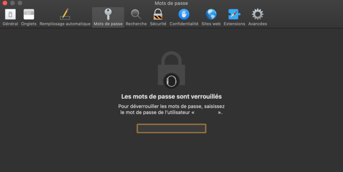
Task: Open the Confidentialité blue hand icon
Action: click(184, 15)
